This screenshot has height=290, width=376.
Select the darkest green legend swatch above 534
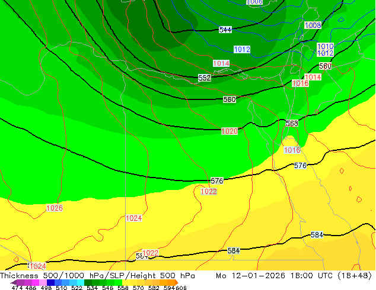88,282
